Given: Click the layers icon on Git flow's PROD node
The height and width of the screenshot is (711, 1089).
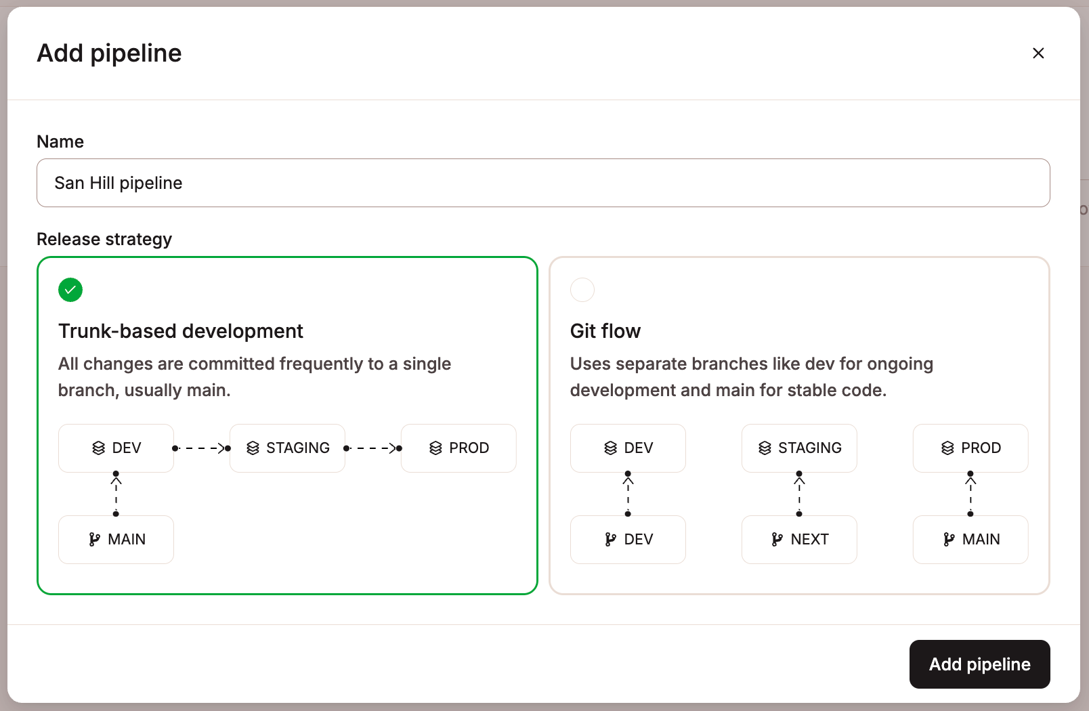Looking at the screenshot, I should (947, 448).
